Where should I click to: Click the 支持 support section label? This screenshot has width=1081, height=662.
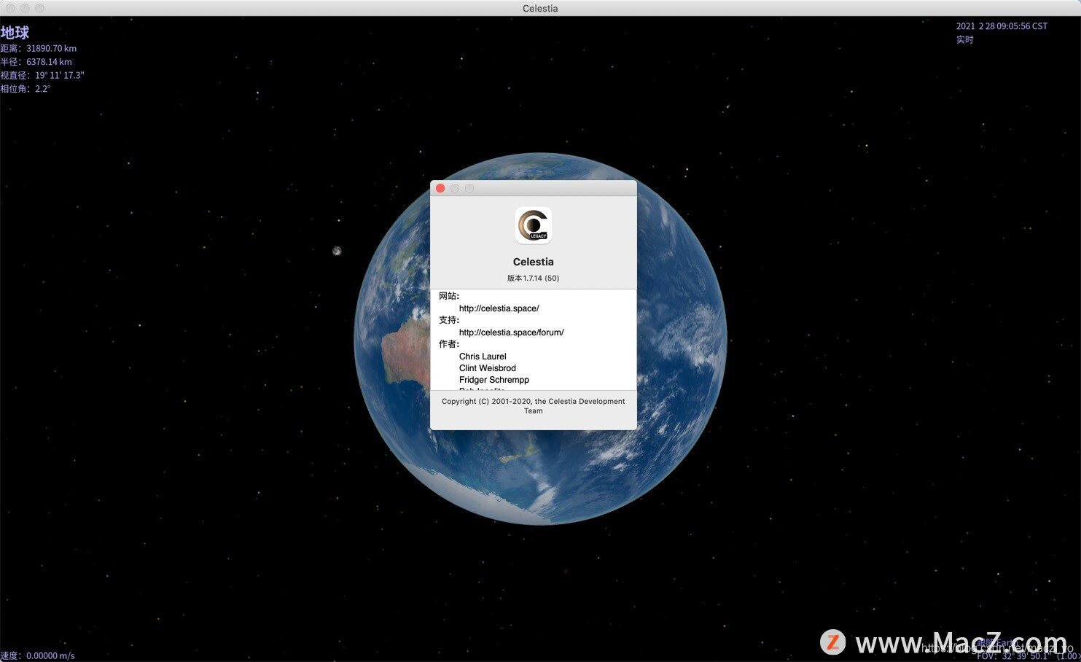[x=449, y=320]
